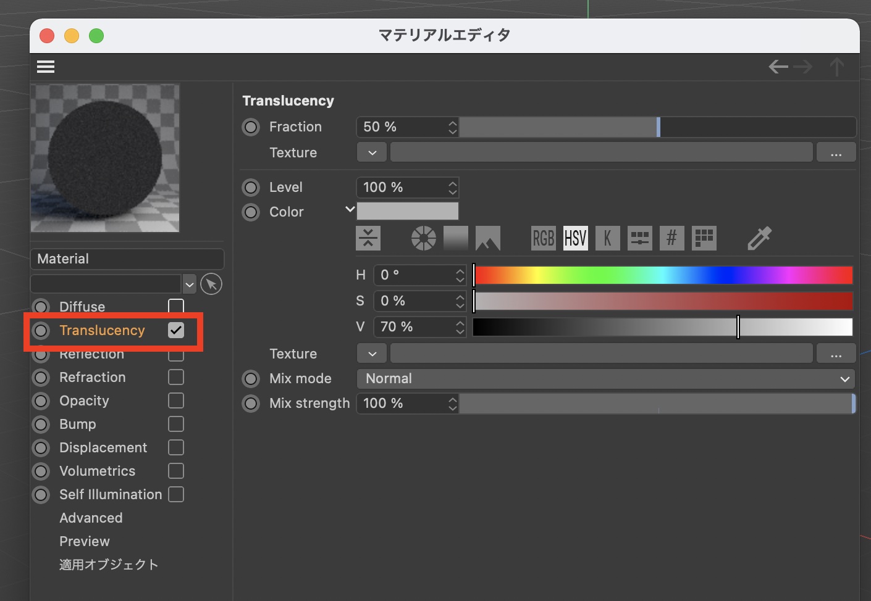Select the spectrum gradient mode icon
Screen dimensions: 871x601
(x=456, y=238)
